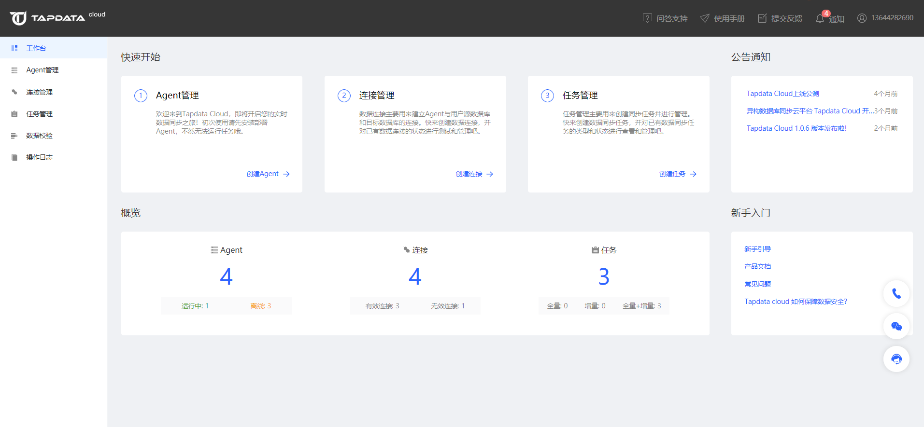The height and width of the screenshot is (427, 924).
Task: Click the 任务 overview clipboard icon
Action: [x=595, y=250]
